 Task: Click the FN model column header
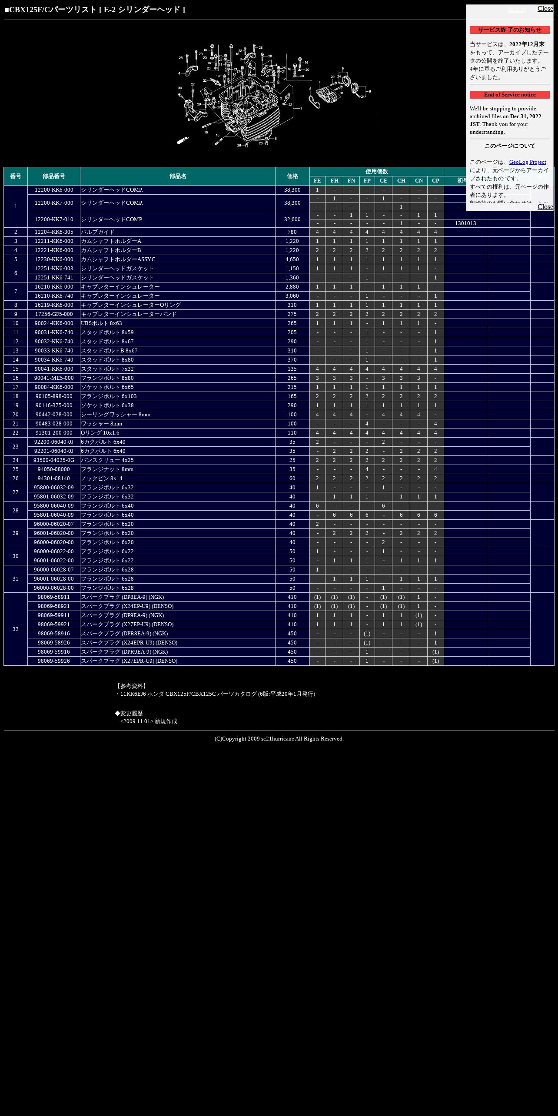coord(351,181)
